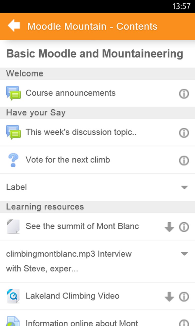Open This week's discussion topic forum

point(81,132)
